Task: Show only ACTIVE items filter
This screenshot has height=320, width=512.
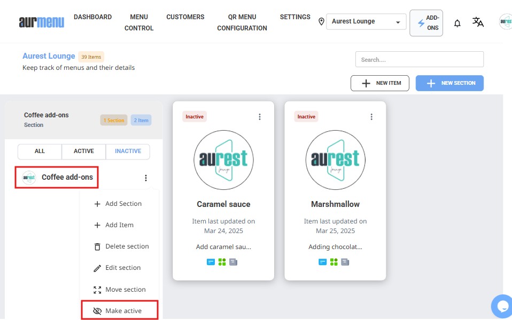Action: tap(84, 151)
